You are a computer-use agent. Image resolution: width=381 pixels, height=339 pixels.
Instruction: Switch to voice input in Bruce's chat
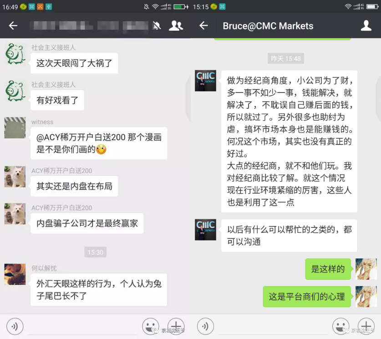(205, 326)
